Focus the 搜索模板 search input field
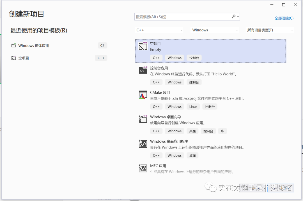 pyautogui.click(x=182, y=17)
